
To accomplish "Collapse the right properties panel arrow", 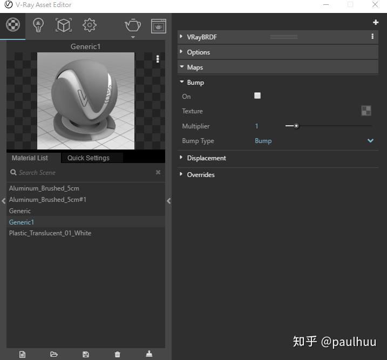I will 168,201.
